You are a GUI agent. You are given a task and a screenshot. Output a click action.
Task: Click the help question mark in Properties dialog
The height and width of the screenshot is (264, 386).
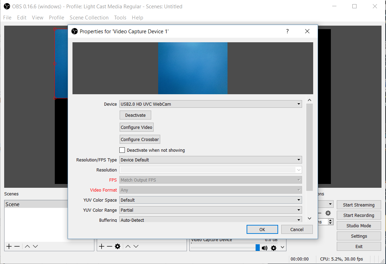pyautogui.click(x=287, y=32)
